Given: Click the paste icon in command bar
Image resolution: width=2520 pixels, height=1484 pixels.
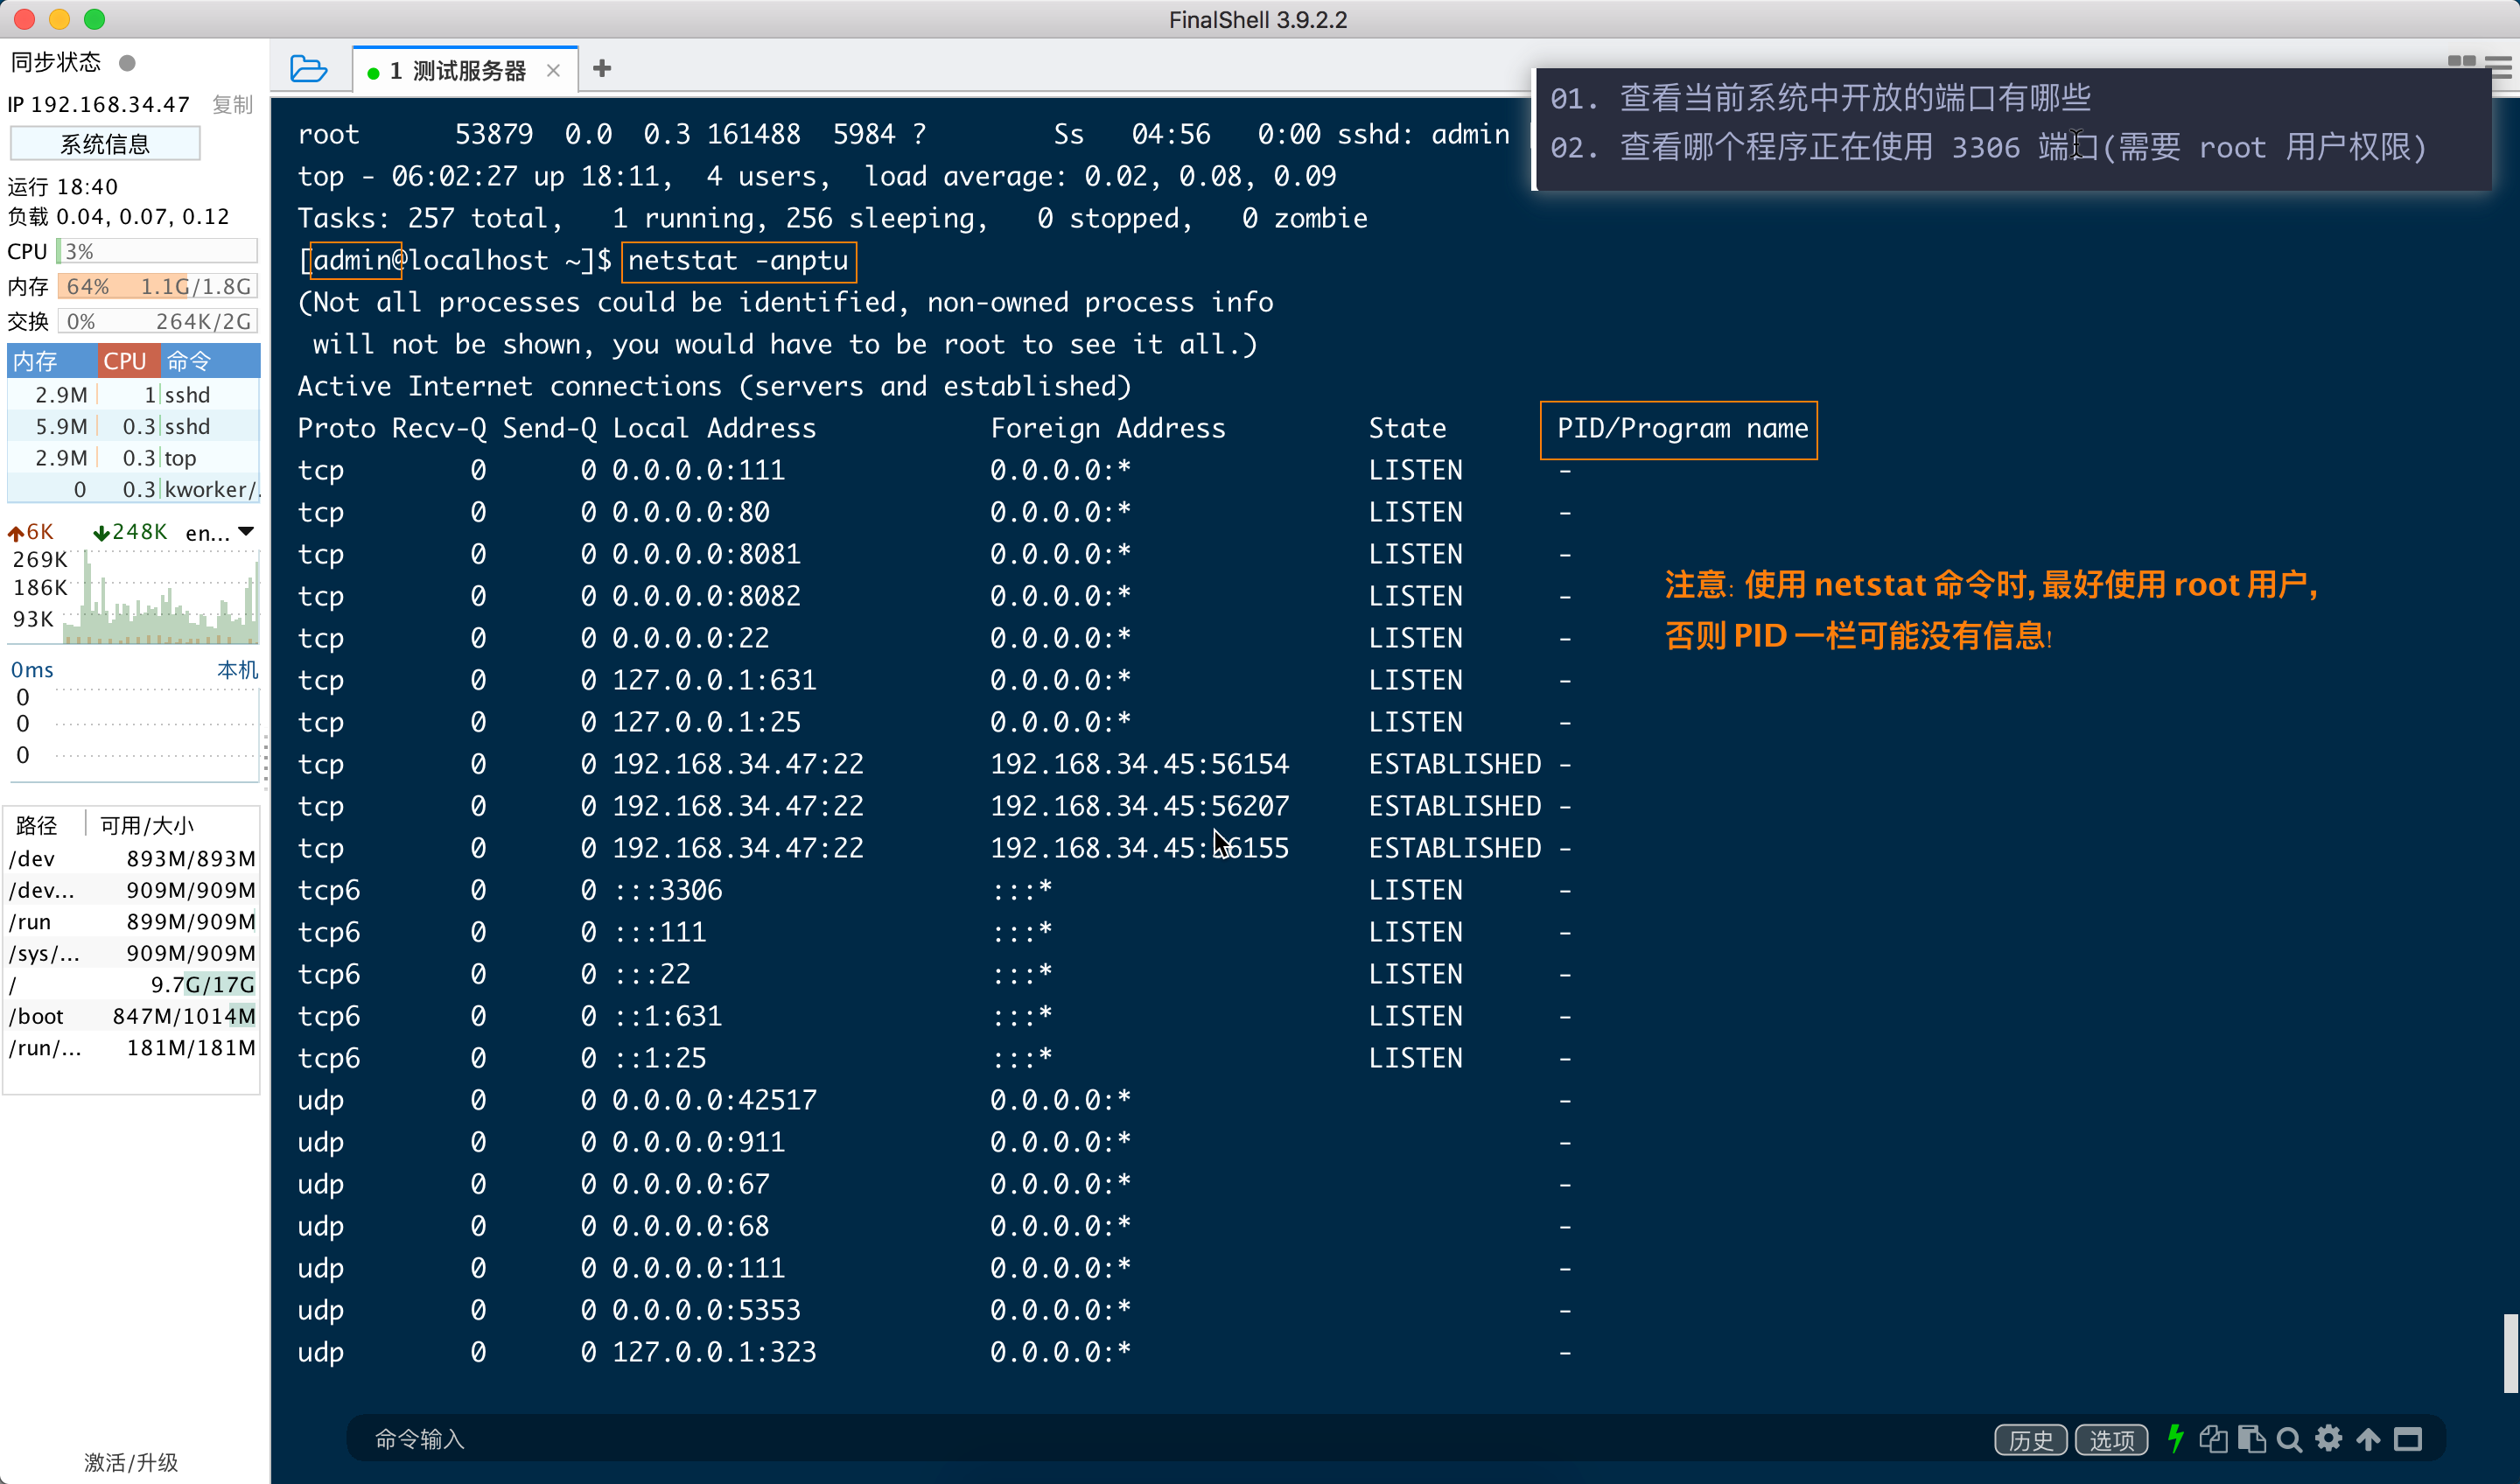Looking at the screenshot, I should click(x=2251, y=1439).
